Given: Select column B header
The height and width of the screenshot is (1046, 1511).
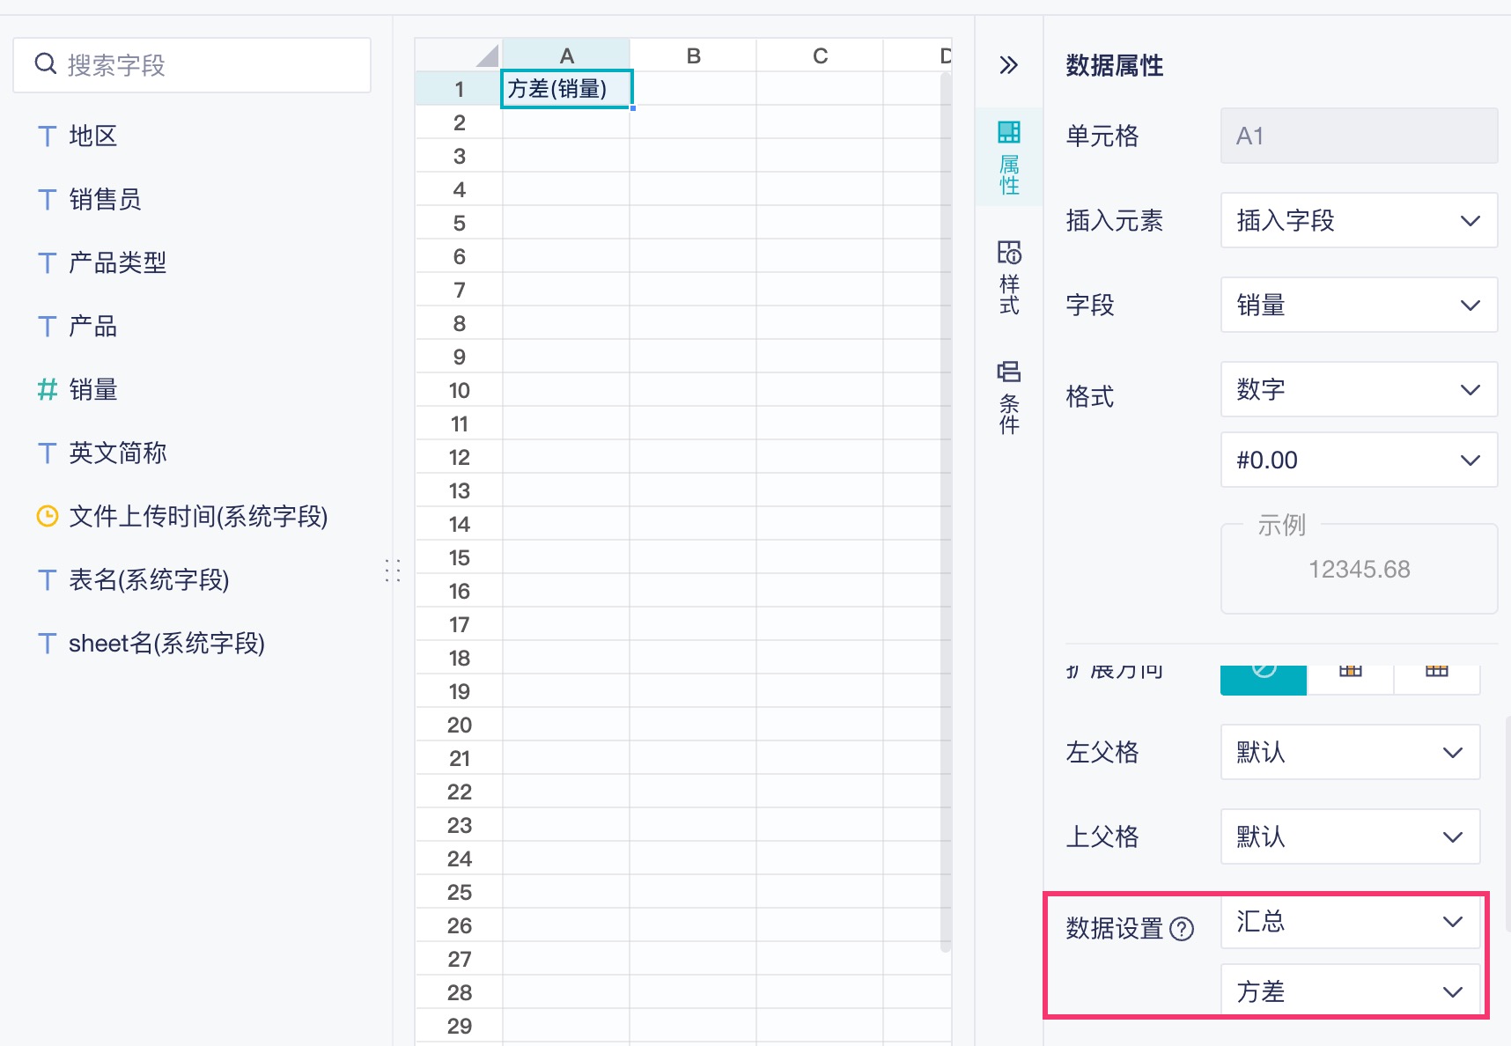Looking at the screenshot, I should point(693,56).
